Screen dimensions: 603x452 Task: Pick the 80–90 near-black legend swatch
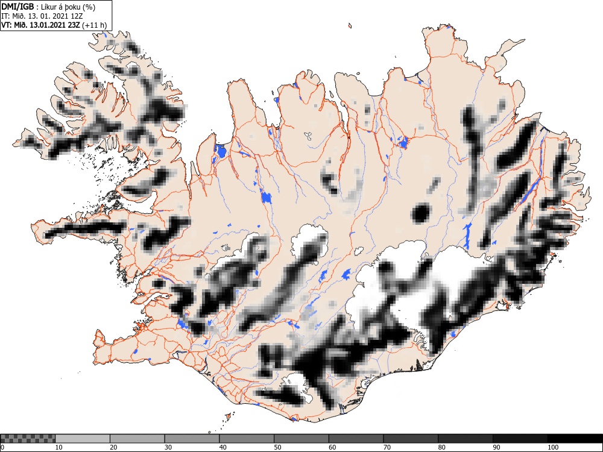pyautogui.click(x=465, y=439)
